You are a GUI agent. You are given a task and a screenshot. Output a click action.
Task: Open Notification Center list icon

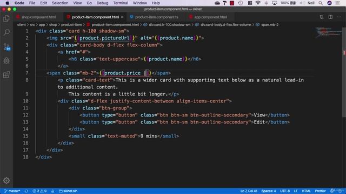(x=337, y=3)
